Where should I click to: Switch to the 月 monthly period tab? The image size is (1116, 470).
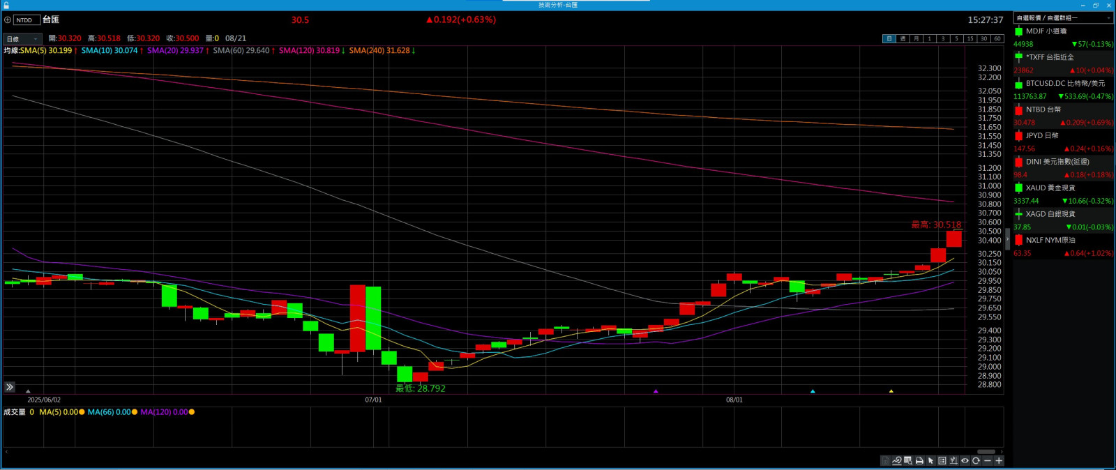(x=916, y=38)
